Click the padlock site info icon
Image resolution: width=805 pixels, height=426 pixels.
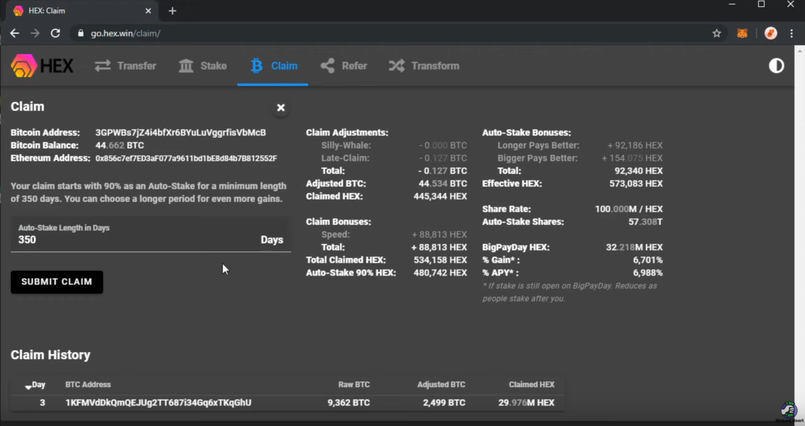80,33
